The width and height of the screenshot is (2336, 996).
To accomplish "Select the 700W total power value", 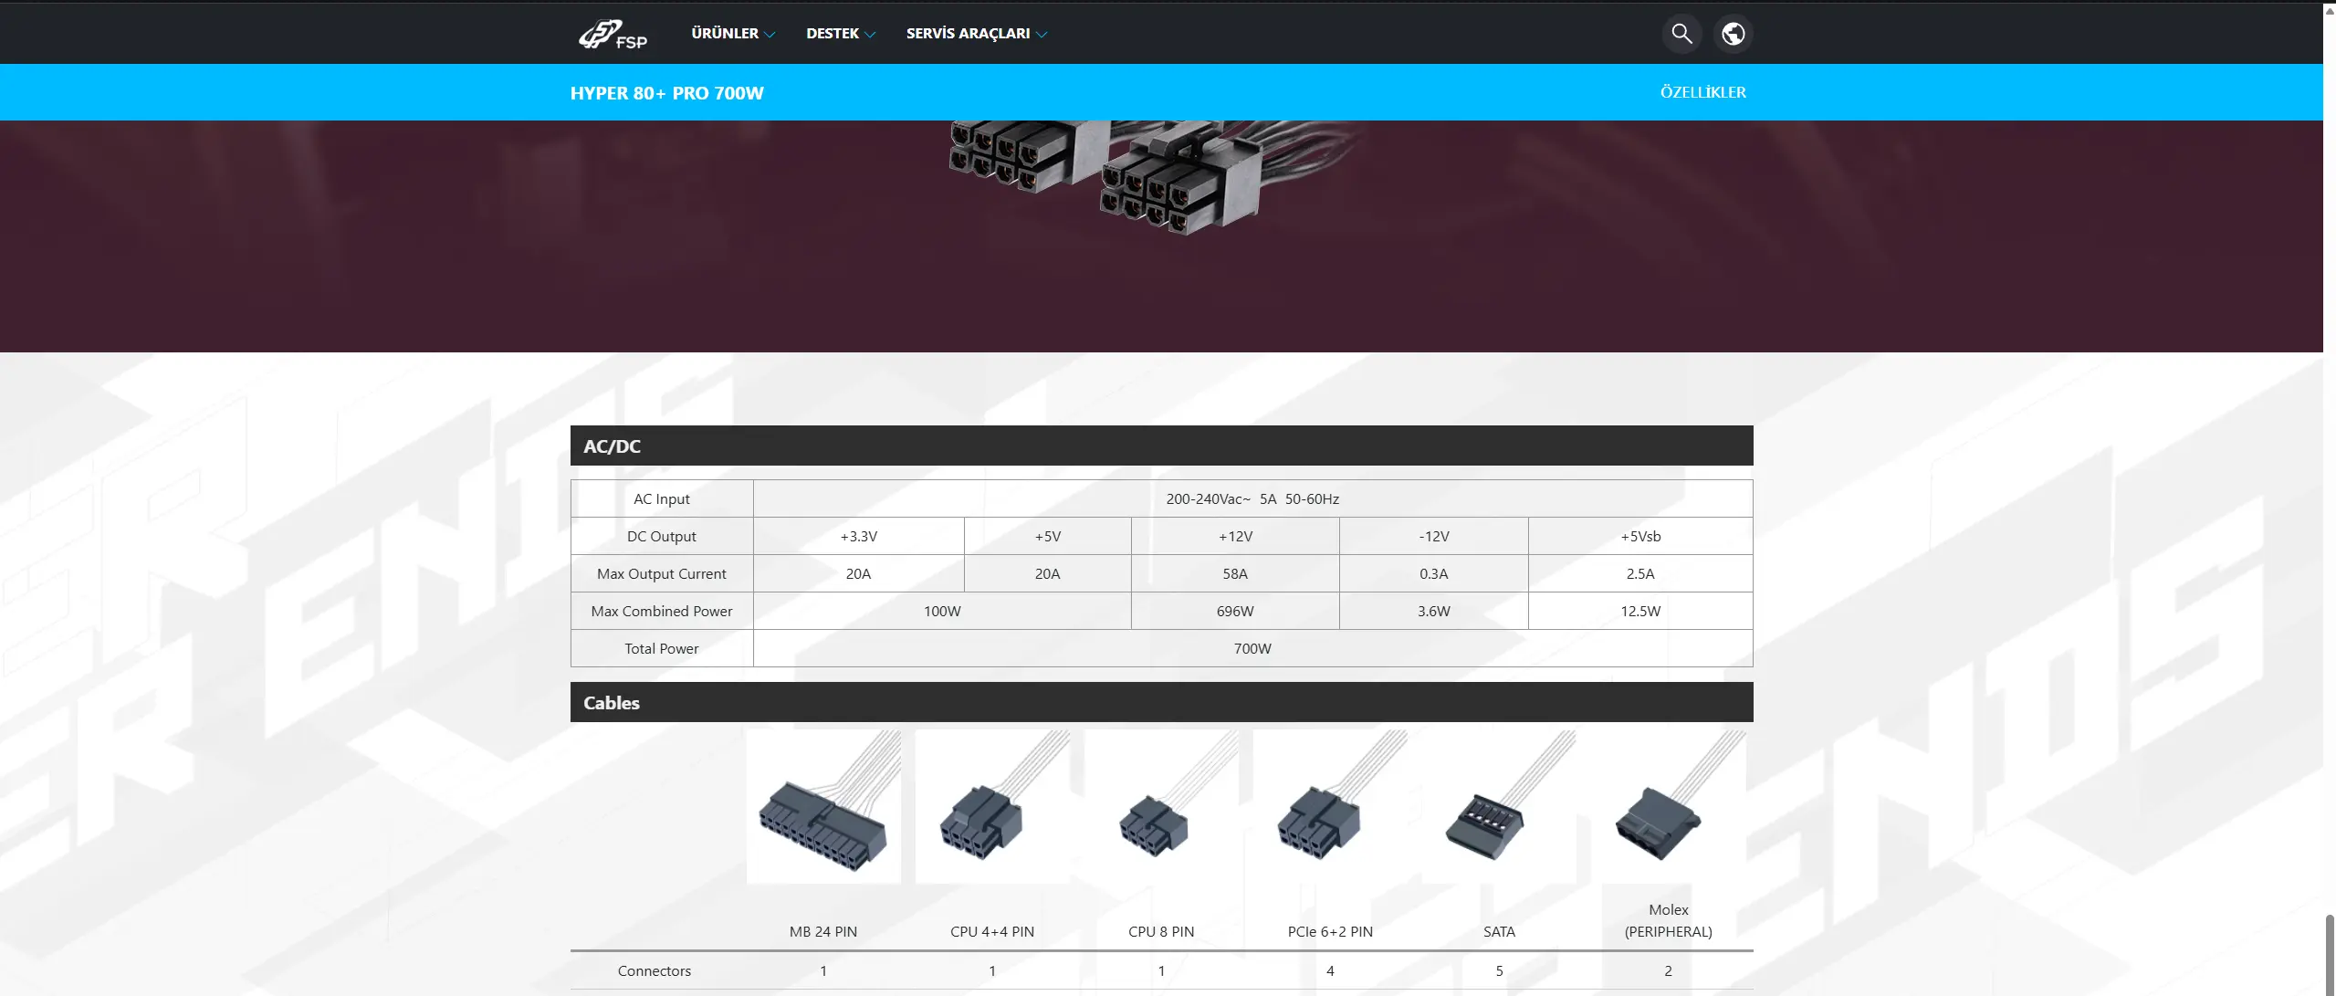I will [x=1252, y=648].
